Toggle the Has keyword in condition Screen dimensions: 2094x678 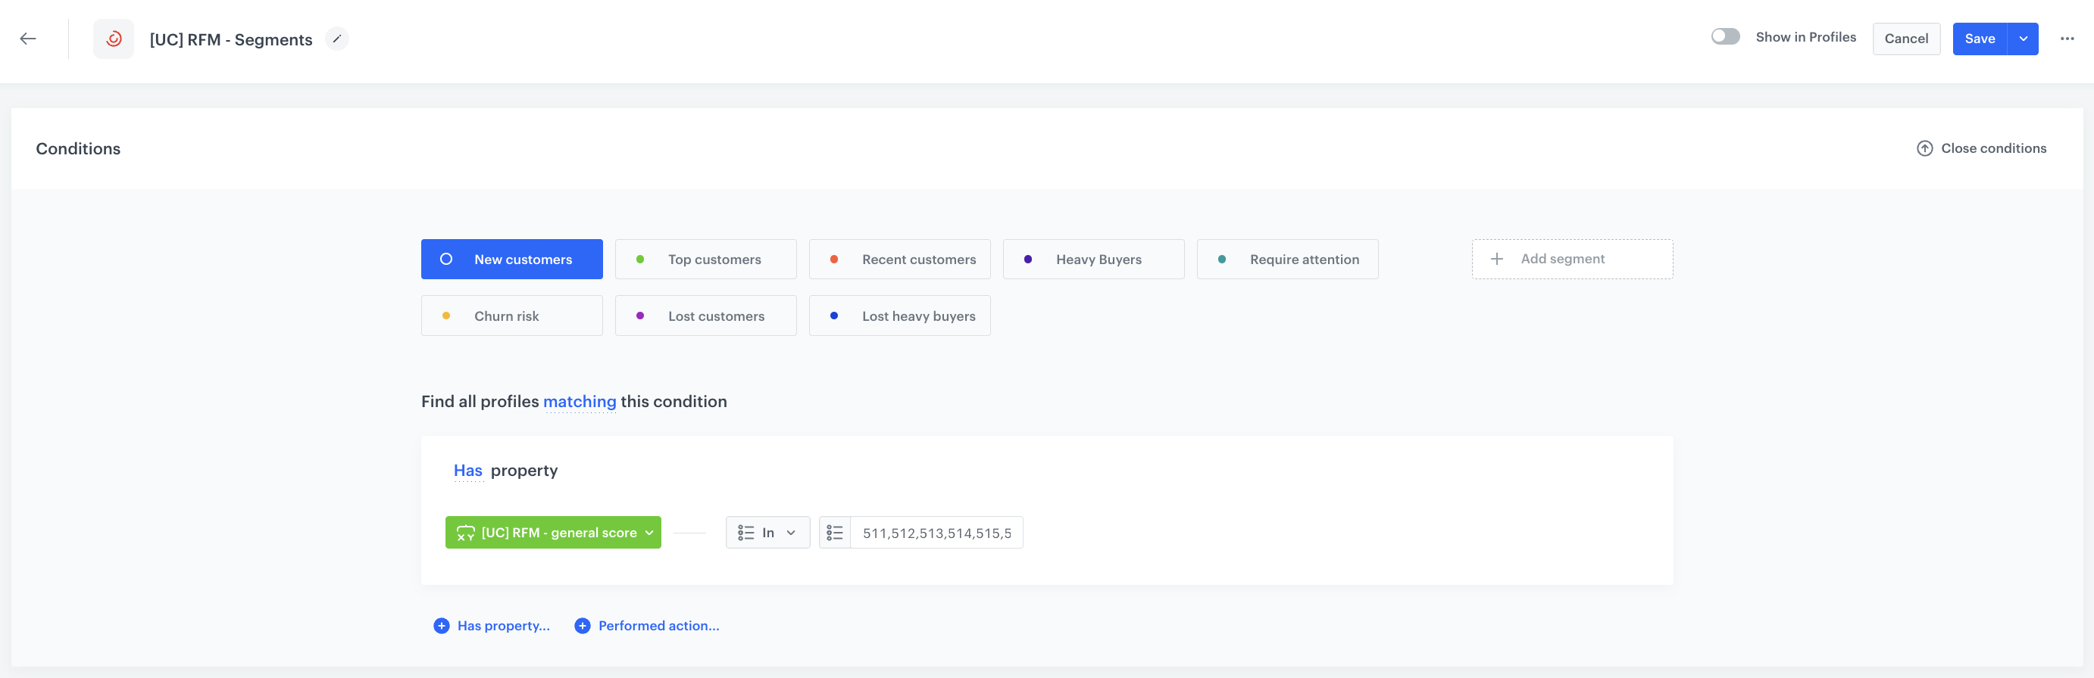pos(467,471)
